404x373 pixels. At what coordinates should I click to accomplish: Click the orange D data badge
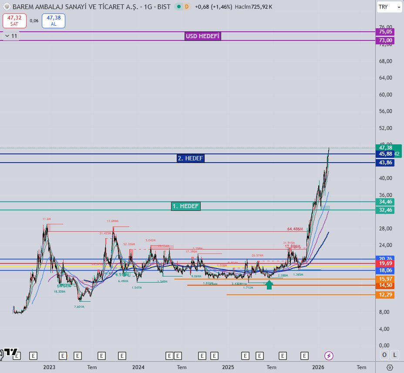[x=187, y=7]
